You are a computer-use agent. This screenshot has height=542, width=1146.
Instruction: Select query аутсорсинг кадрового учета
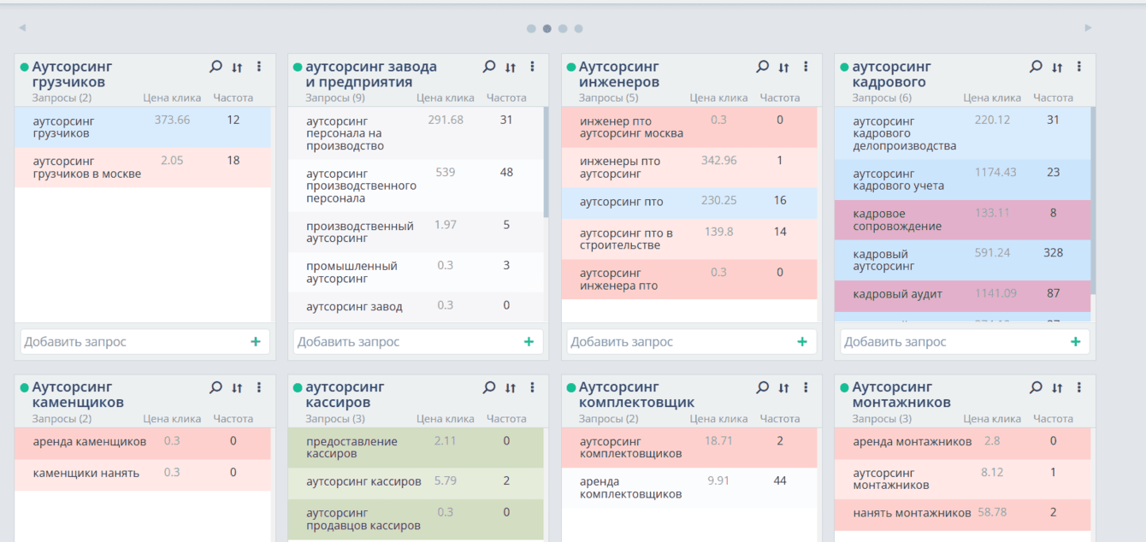pos(963,180)
